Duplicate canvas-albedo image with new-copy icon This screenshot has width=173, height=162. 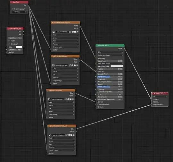(73, 32)
